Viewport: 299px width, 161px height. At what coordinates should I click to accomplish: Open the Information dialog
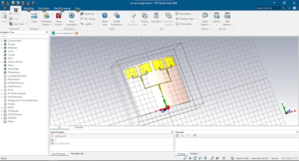coord(183,24)
